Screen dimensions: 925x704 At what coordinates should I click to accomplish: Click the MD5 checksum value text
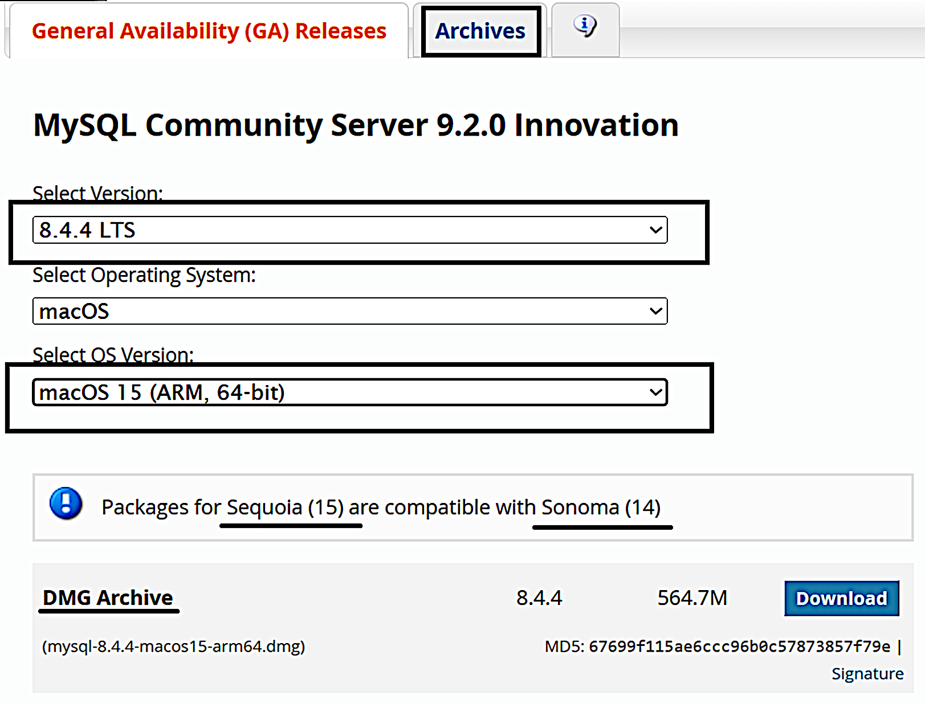tap(739, 646)
